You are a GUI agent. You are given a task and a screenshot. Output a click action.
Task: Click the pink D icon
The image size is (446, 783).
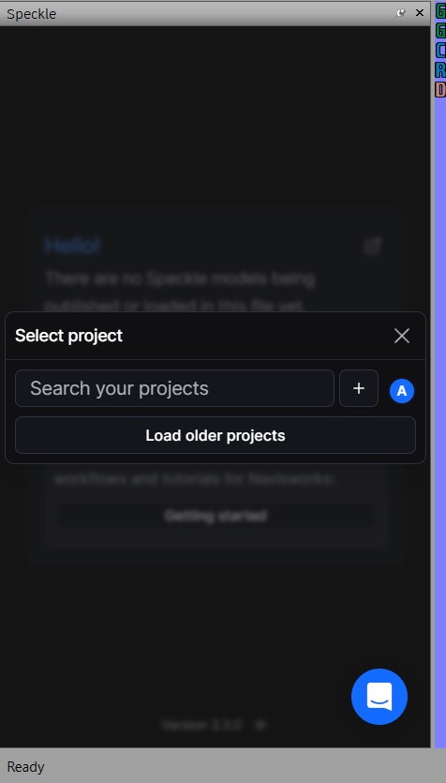click(x=440, y=89)
